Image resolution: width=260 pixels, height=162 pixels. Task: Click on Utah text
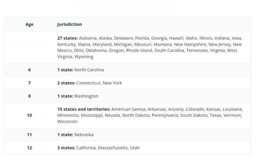pyautogui.click(x=135, y=148)
